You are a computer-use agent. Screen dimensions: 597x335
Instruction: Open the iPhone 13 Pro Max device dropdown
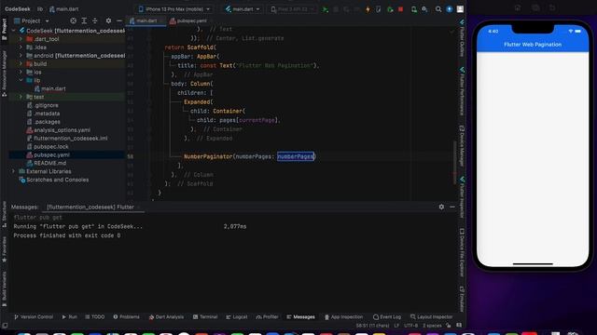(174, 9)
